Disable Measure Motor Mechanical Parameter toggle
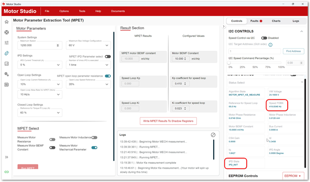The height and width of the screenshot is (182, 310). [x=94, y=148]
